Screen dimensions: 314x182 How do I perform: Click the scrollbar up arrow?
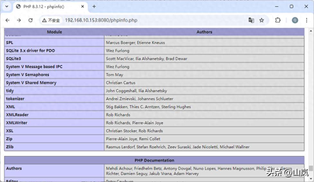tap(311, 31)
